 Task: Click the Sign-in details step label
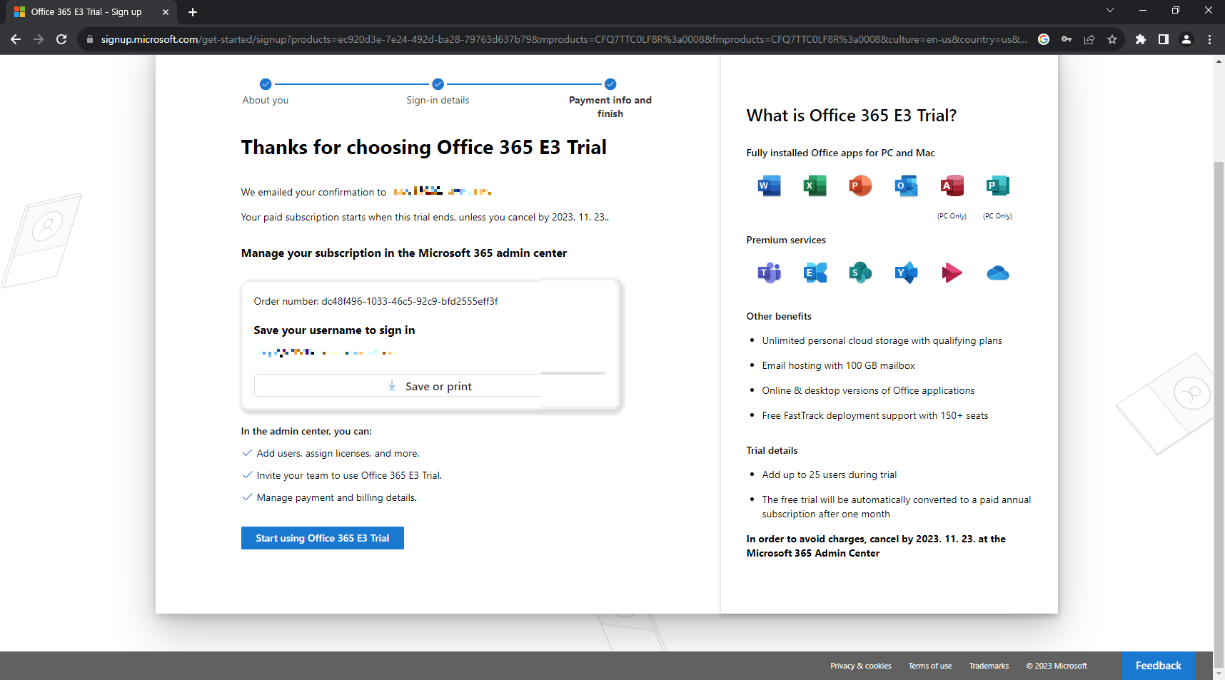pyautogui.click(x=438, y=100)
